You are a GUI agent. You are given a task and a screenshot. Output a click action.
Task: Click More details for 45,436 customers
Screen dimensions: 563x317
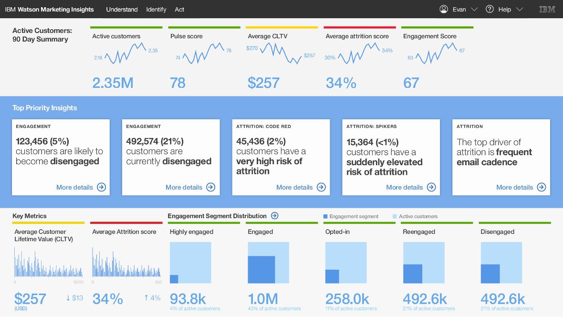(x=294, y=187)
